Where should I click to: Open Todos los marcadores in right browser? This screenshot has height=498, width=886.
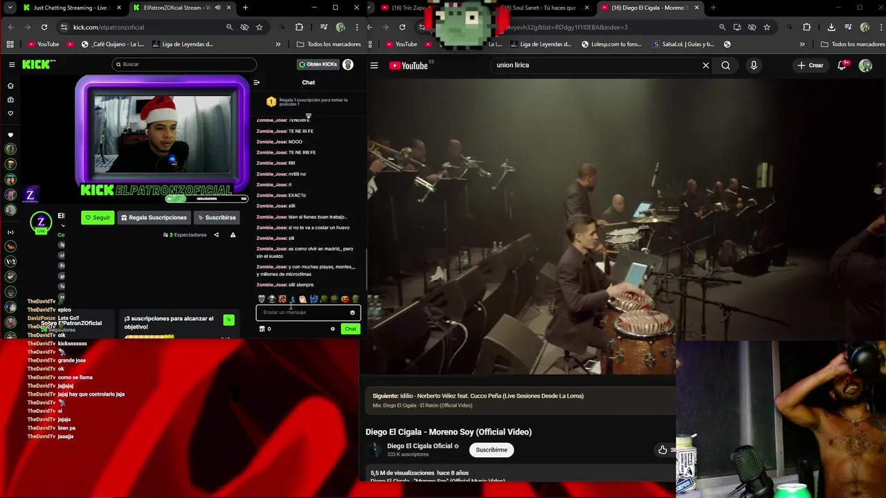tap(853, 44)
